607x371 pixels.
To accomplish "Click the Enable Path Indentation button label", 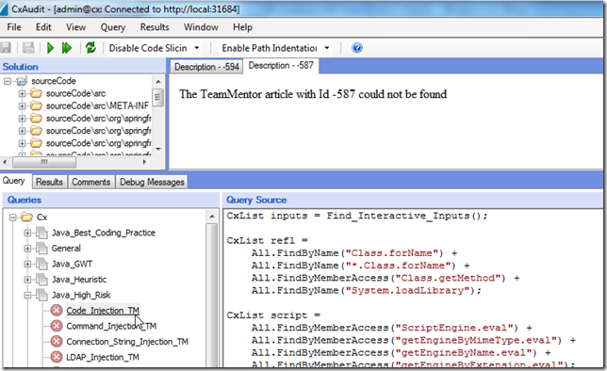I will click(269, 48).
